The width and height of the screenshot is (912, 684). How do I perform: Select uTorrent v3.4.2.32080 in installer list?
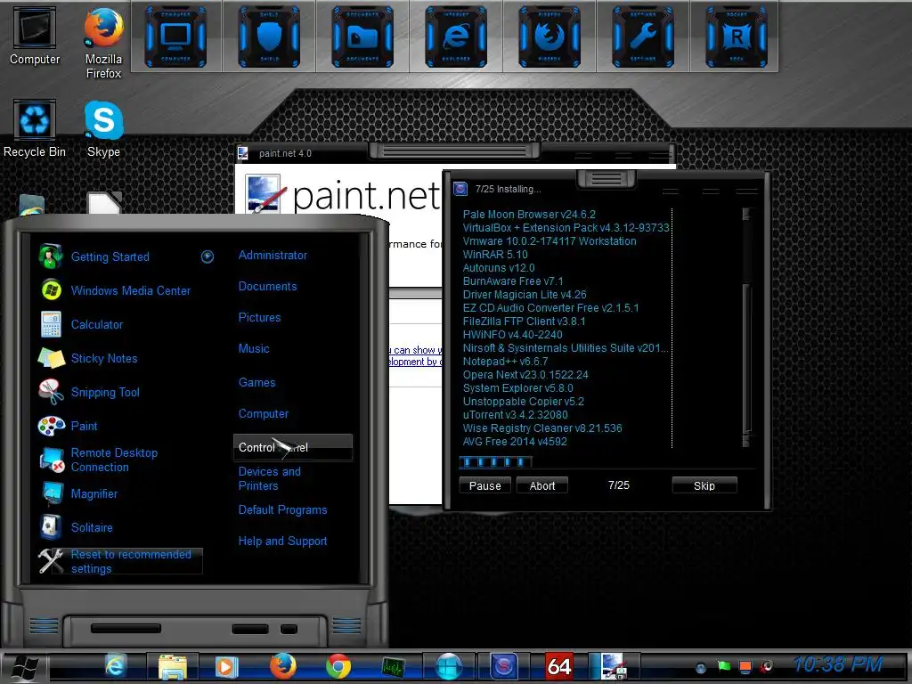[515, 415]
